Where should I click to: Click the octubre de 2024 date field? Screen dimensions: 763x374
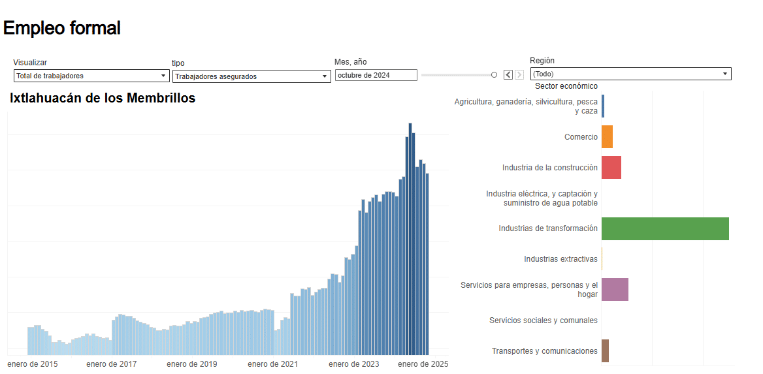(x=376, y=75)
